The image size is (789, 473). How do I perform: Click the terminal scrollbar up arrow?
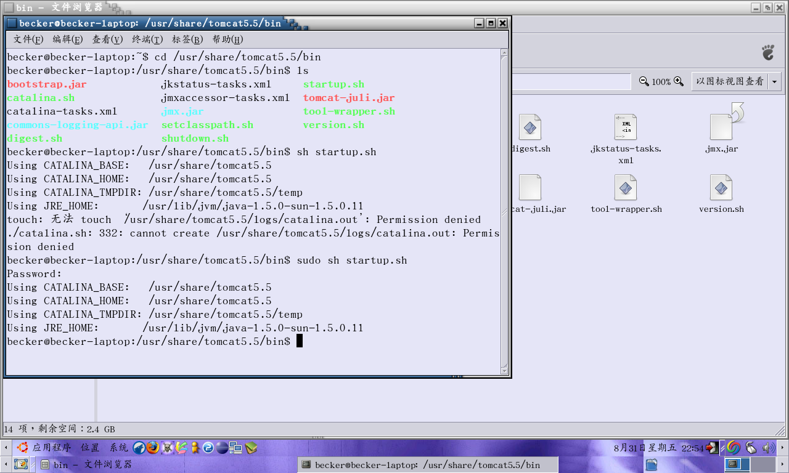tap(505, 54)
